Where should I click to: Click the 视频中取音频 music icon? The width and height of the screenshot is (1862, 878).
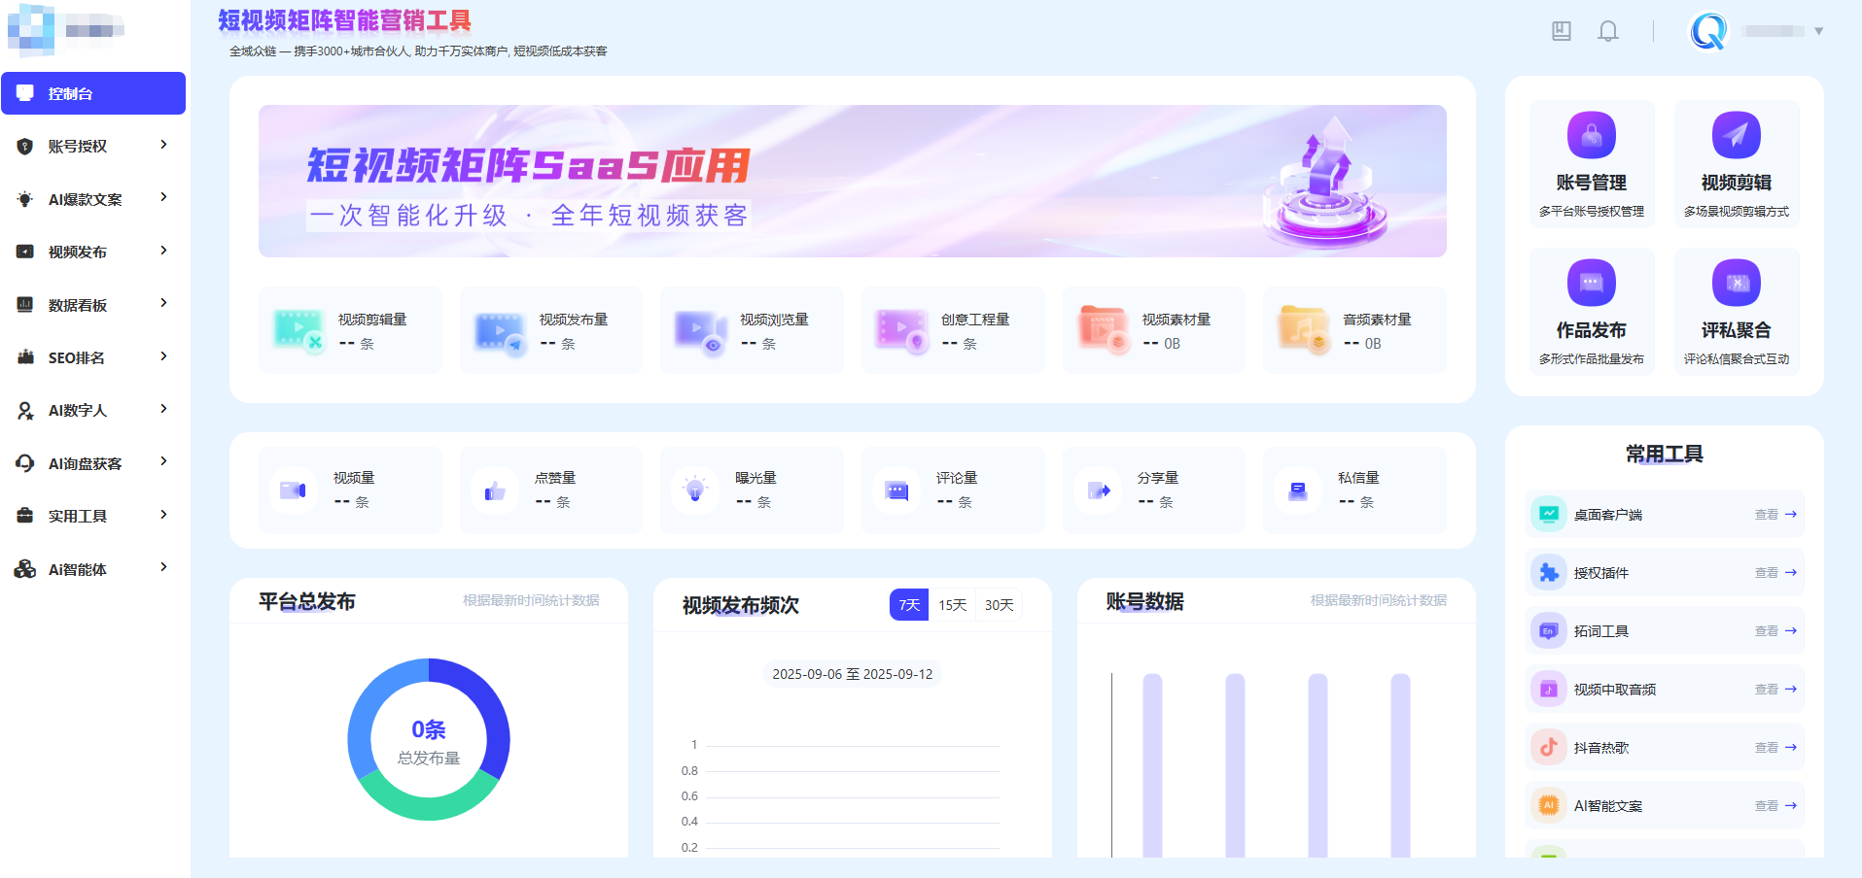[x=1548, y=689]
